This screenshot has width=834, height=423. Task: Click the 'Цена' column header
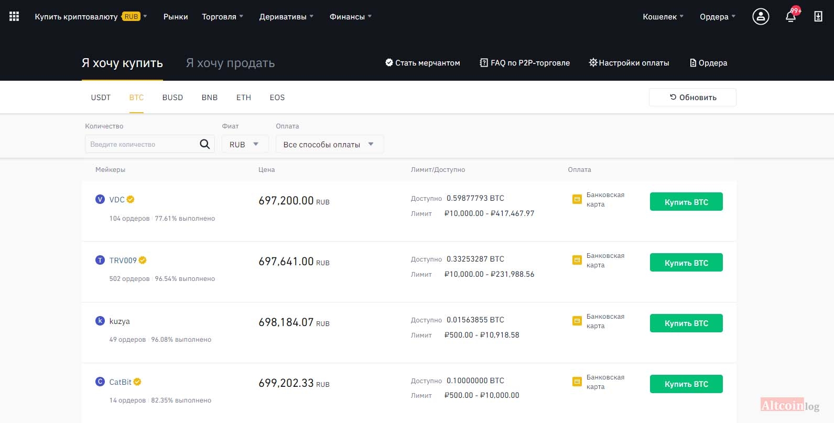point(267,170)
